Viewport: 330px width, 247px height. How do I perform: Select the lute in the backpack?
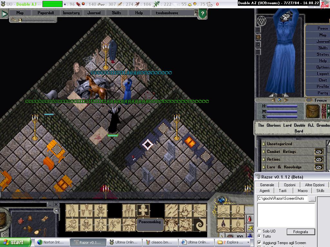[x=37, y=232]
